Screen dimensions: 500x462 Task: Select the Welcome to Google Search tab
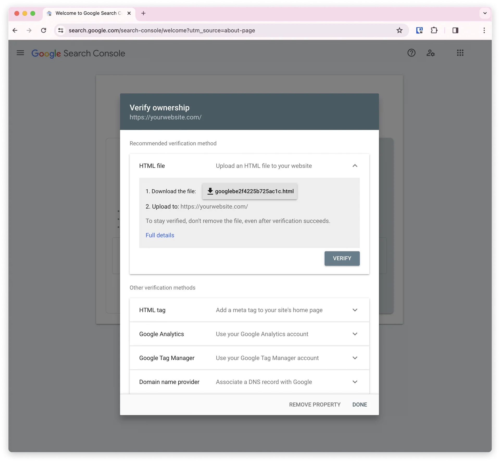click(86, 13)
